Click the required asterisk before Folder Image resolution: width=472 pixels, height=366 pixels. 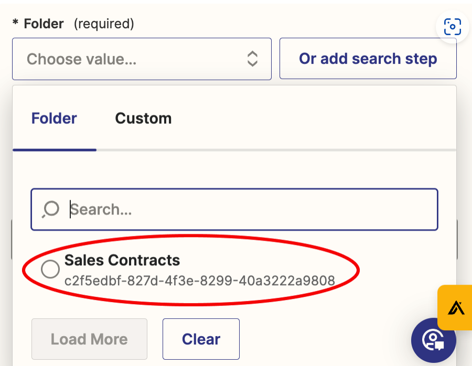[16, 24]
